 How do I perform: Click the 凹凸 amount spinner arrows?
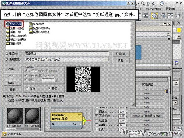[x=127, y=125]
